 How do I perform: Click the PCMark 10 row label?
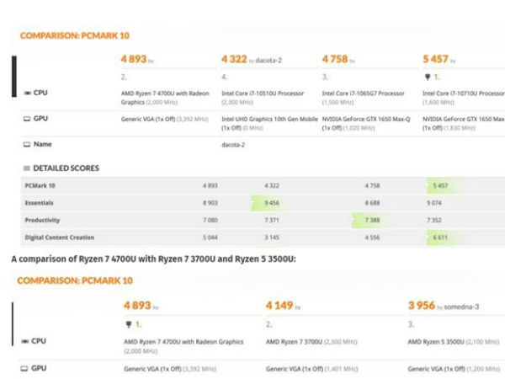pyautogui.click(x=40, y=185)
